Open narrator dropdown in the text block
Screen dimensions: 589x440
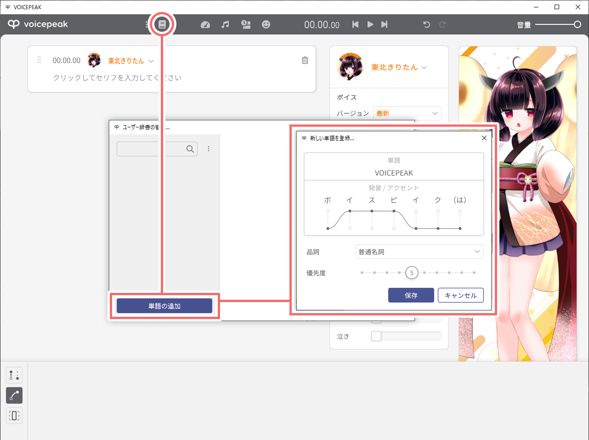pos(151,61)
